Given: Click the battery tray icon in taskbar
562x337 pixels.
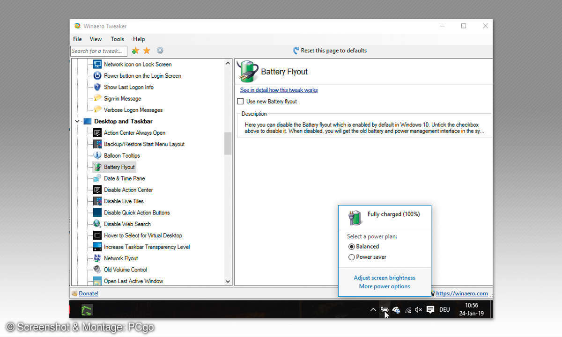Looking at the screenshot, I should (385, 309).
